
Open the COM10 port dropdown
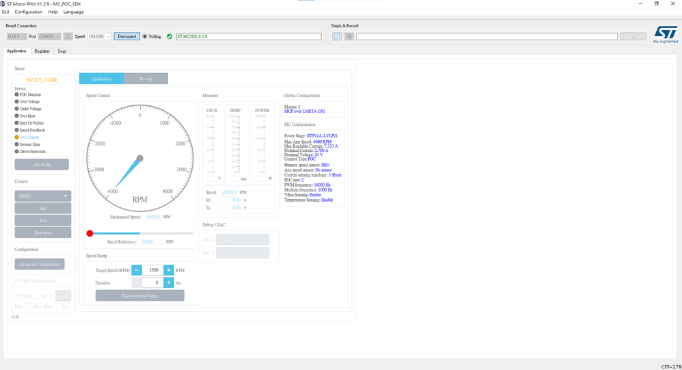tap(50, 36)
